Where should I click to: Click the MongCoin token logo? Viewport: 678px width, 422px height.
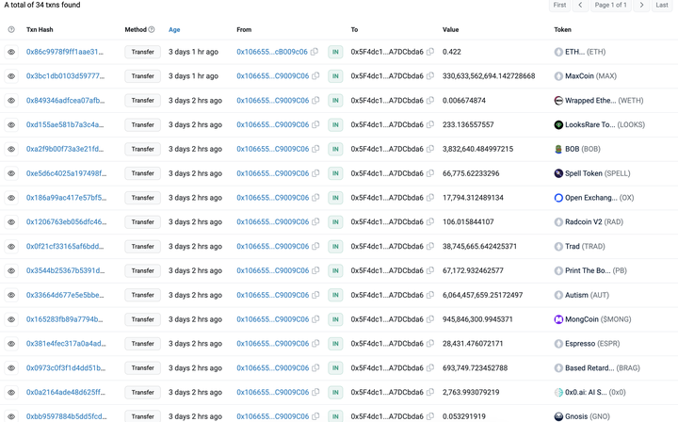[558, 319]
